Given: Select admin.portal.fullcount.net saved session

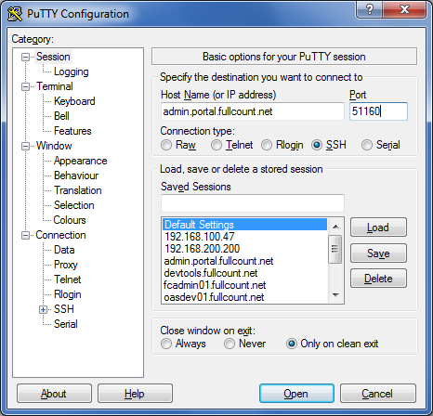Looking at the screenshot, I should coord(244,261).
